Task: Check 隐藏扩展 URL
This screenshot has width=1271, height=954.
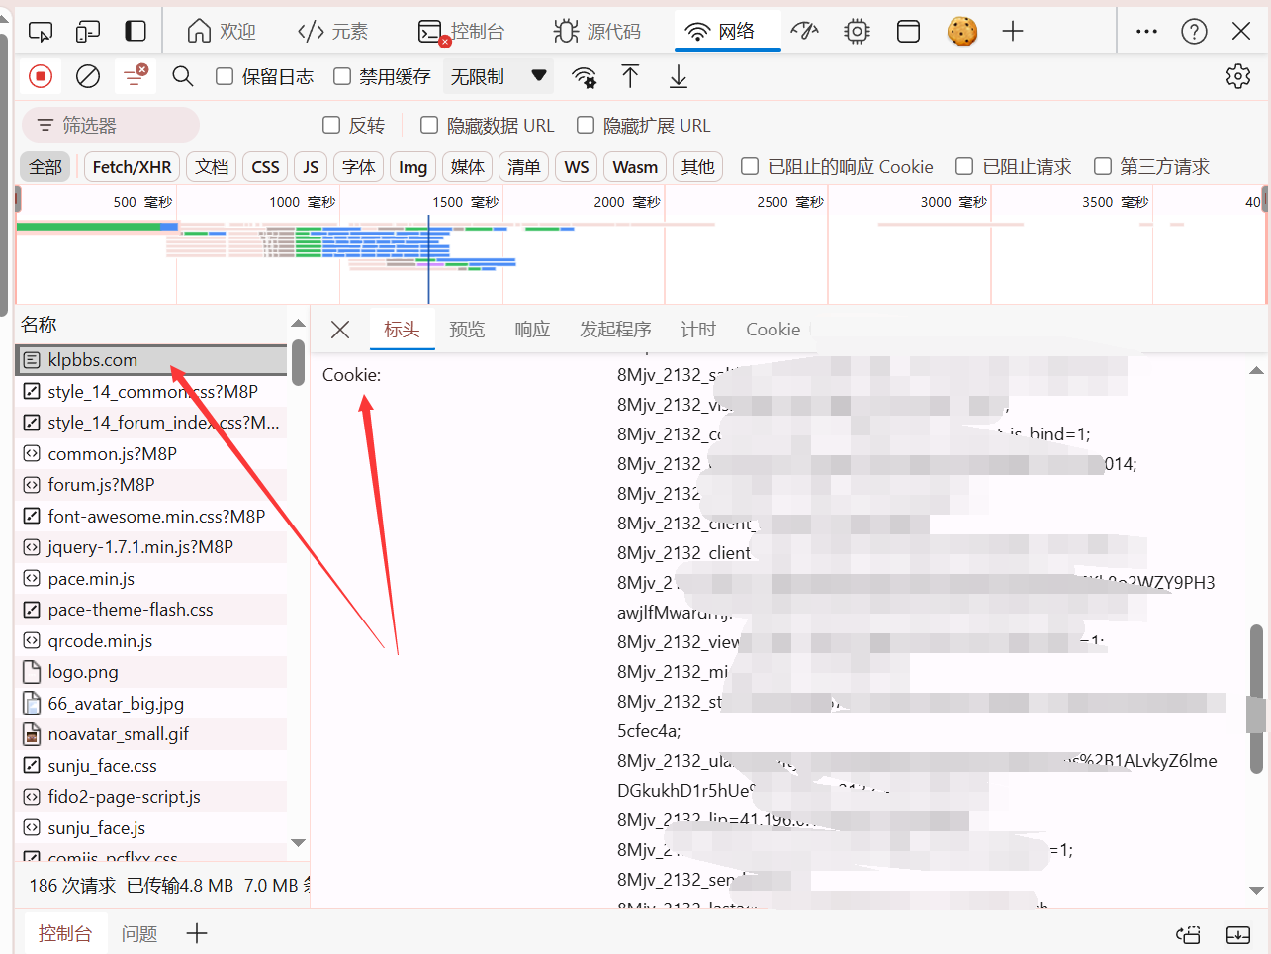Action: pos(586,125)
